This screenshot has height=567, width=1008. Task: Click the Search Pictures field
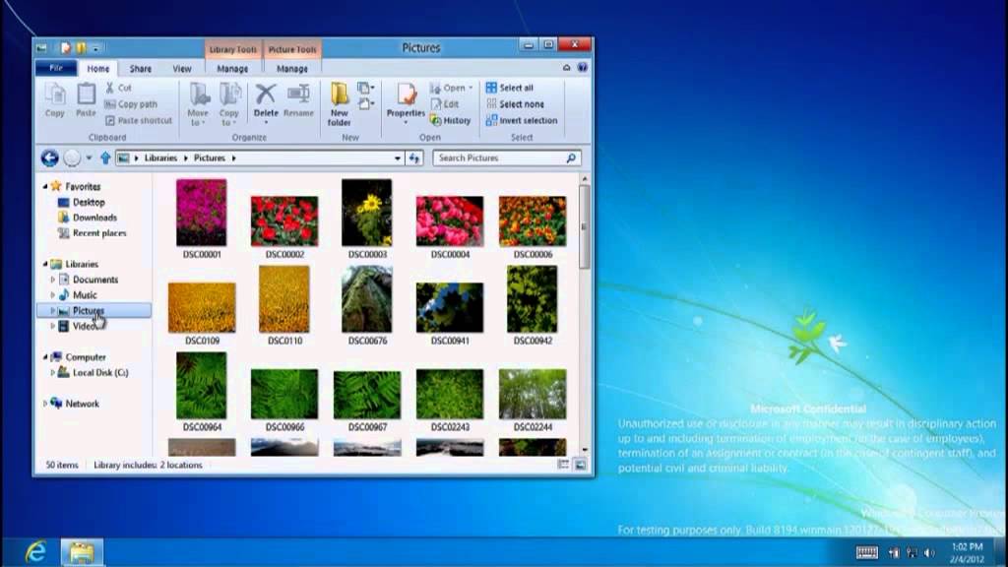pyautogui.click(x=507, y=157)
